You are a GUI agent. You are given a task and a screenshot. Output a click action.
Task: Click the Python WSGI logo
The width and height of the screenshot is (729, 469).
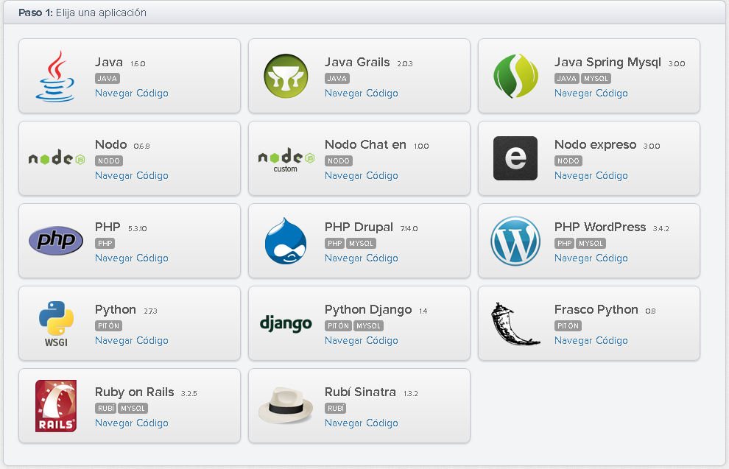(x=56, y=323)
